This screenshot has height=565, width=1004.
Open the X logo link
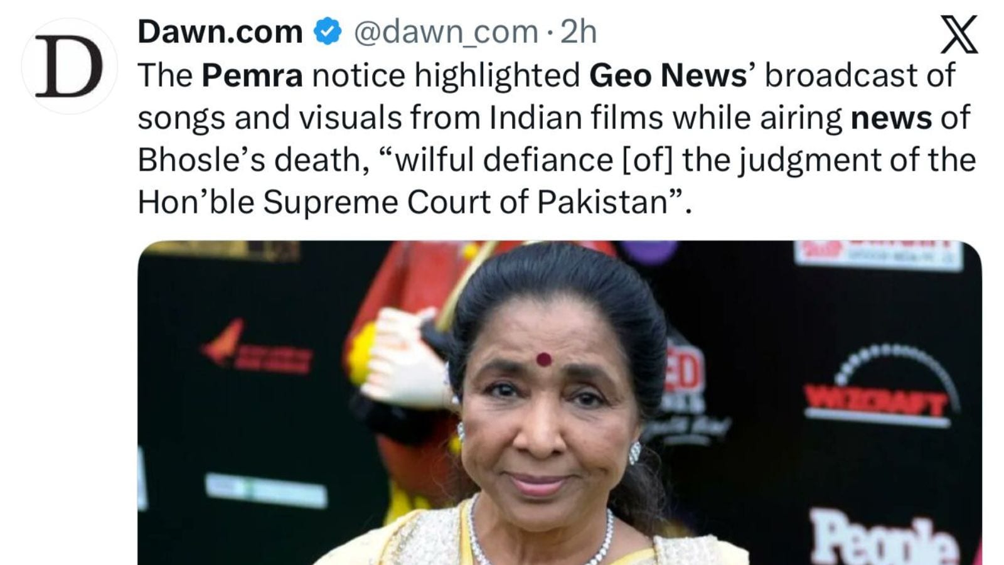point(959,35)
